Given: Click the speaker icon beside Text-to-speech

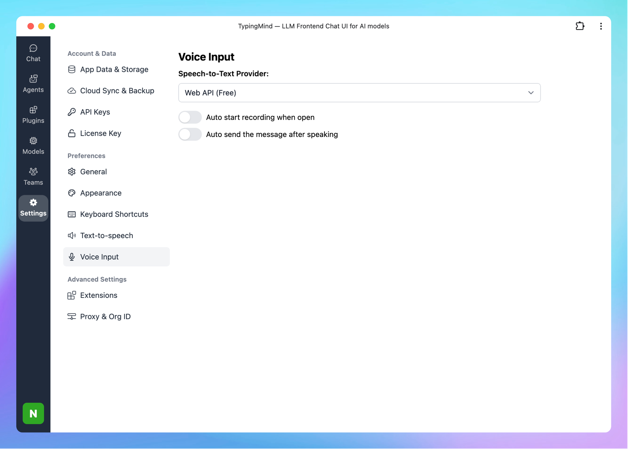Looking at the screenshot, I should (x=72, y=235).
